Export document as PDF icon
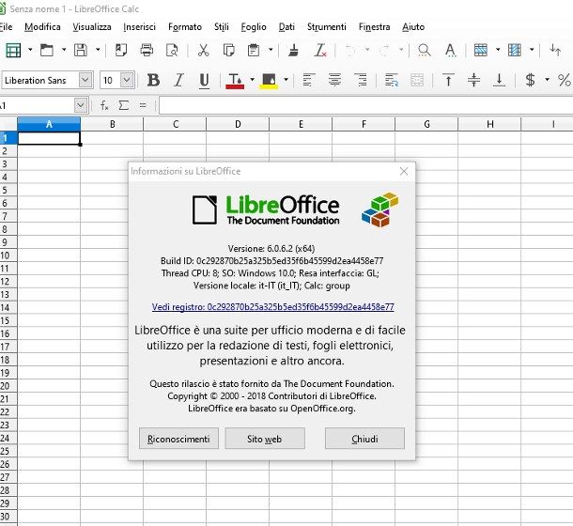573x526 pixels. 120,50
